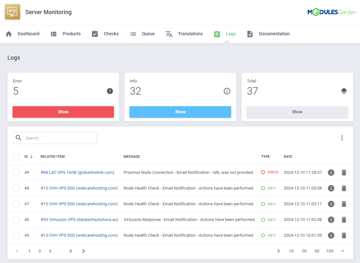Screen dimensions: 360x263
Task: Click the Info card circled-i icon
Action: coord(227,91)
